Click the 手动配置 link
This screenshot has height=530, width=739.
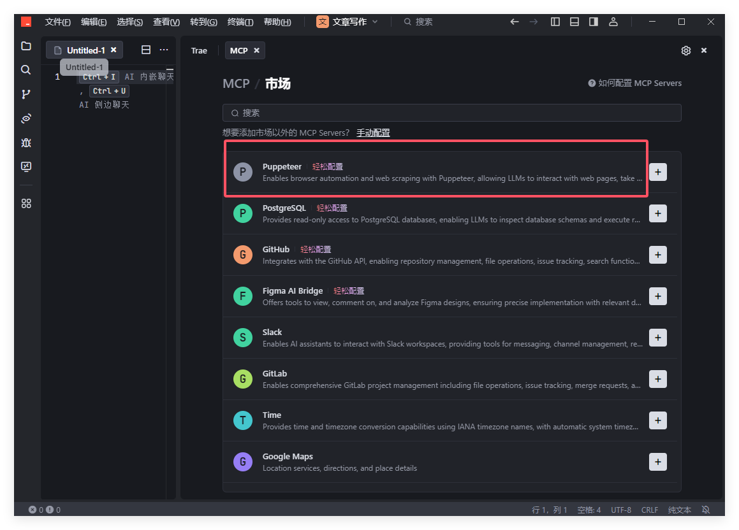pyautogui.click(x=373, y=132)
